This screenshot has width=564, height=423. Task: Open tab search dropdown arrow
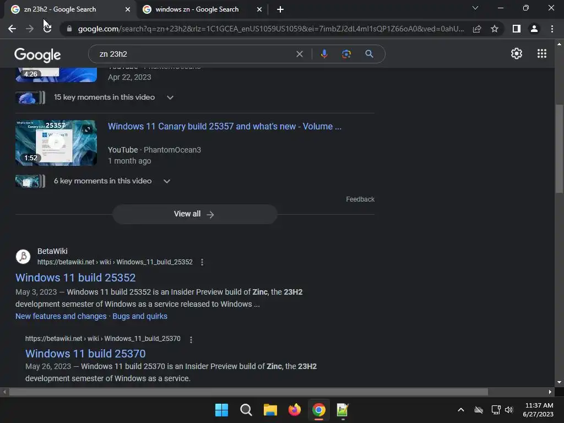[475, 8]
